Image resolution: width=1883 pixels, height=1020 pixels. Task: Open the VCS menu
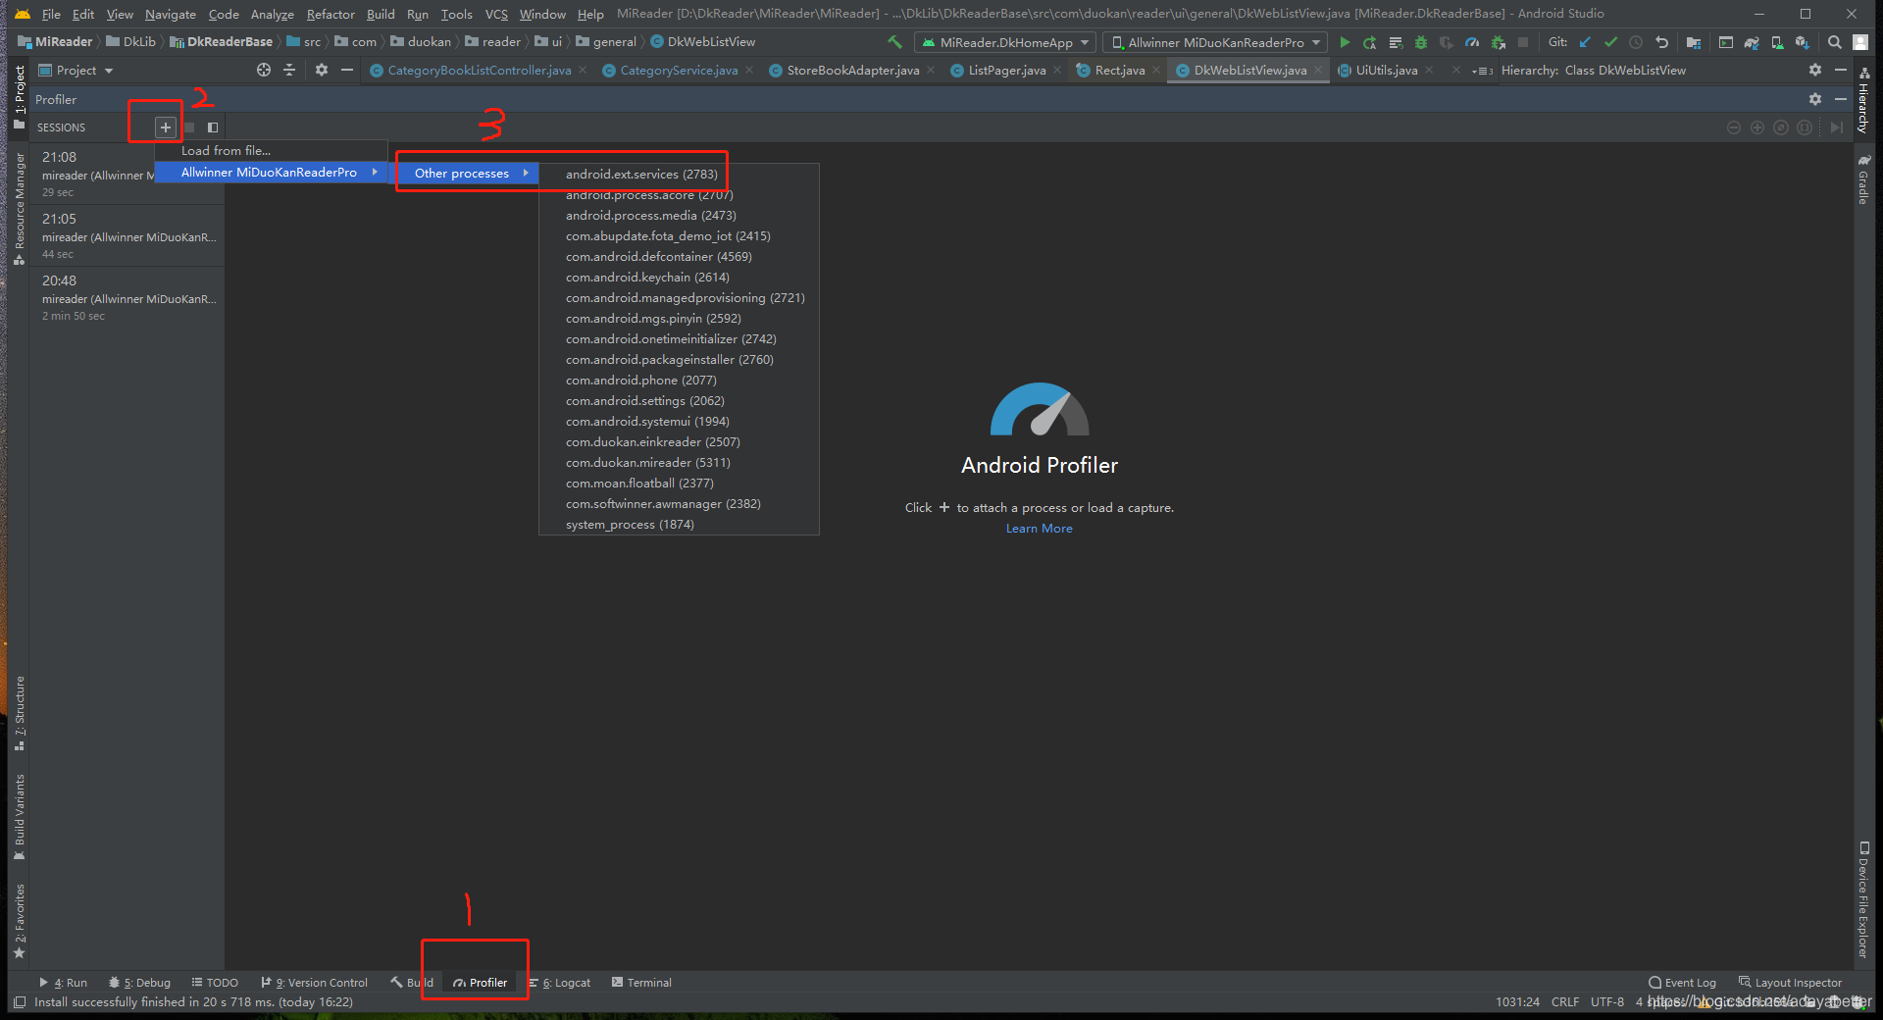tap(496, 14)
